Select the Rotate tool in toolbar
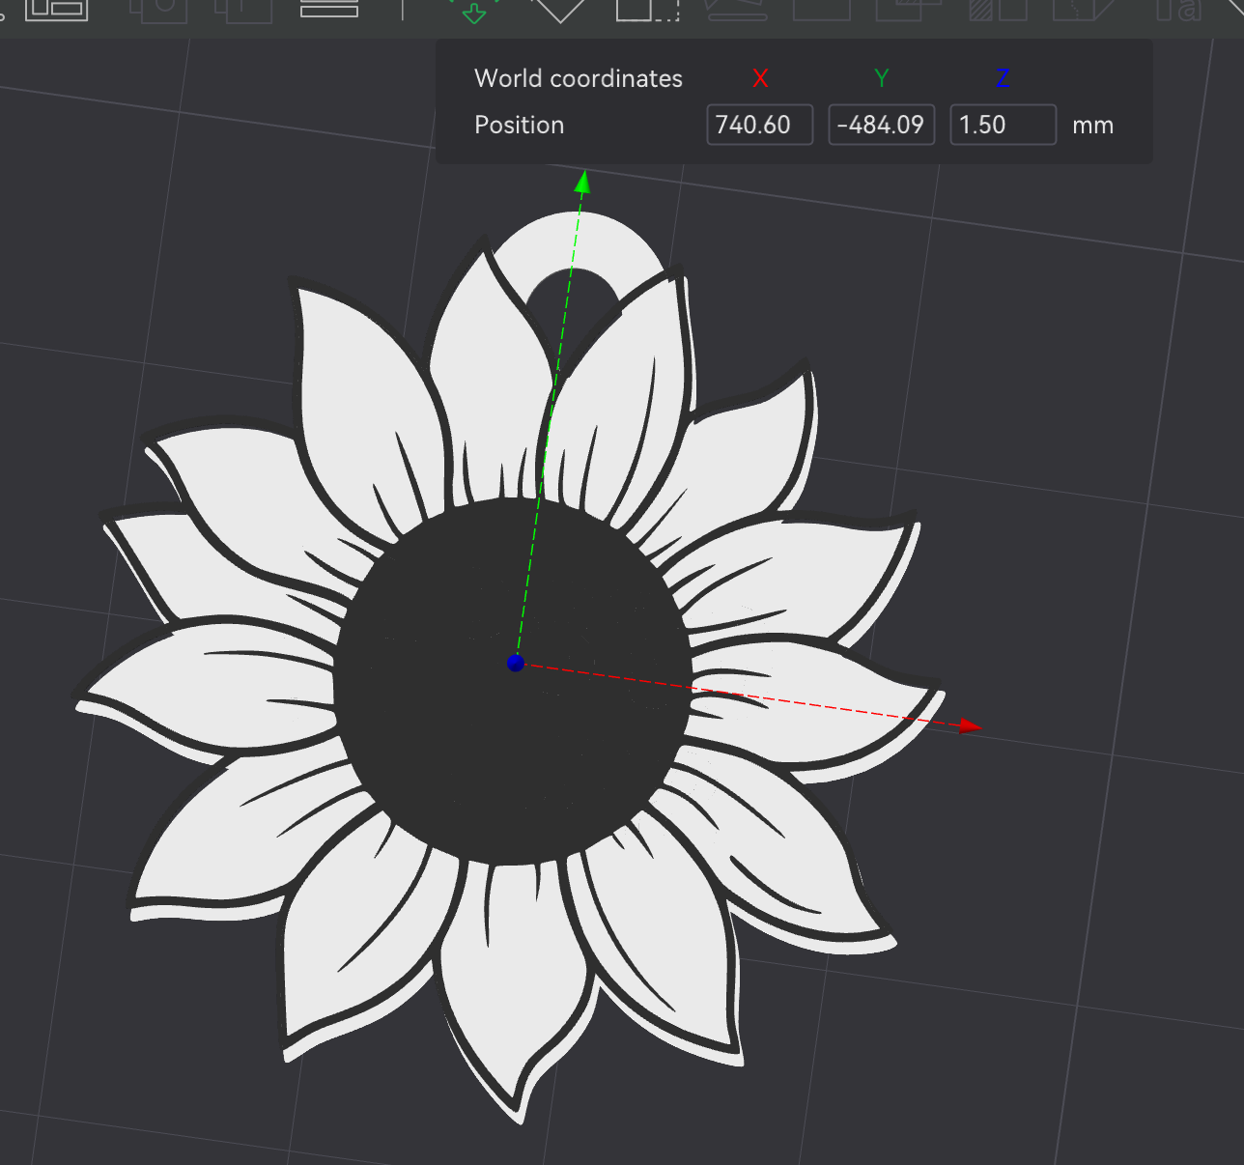Image resolution: width=1244 pixels, height=1165 pixels. 560,9
